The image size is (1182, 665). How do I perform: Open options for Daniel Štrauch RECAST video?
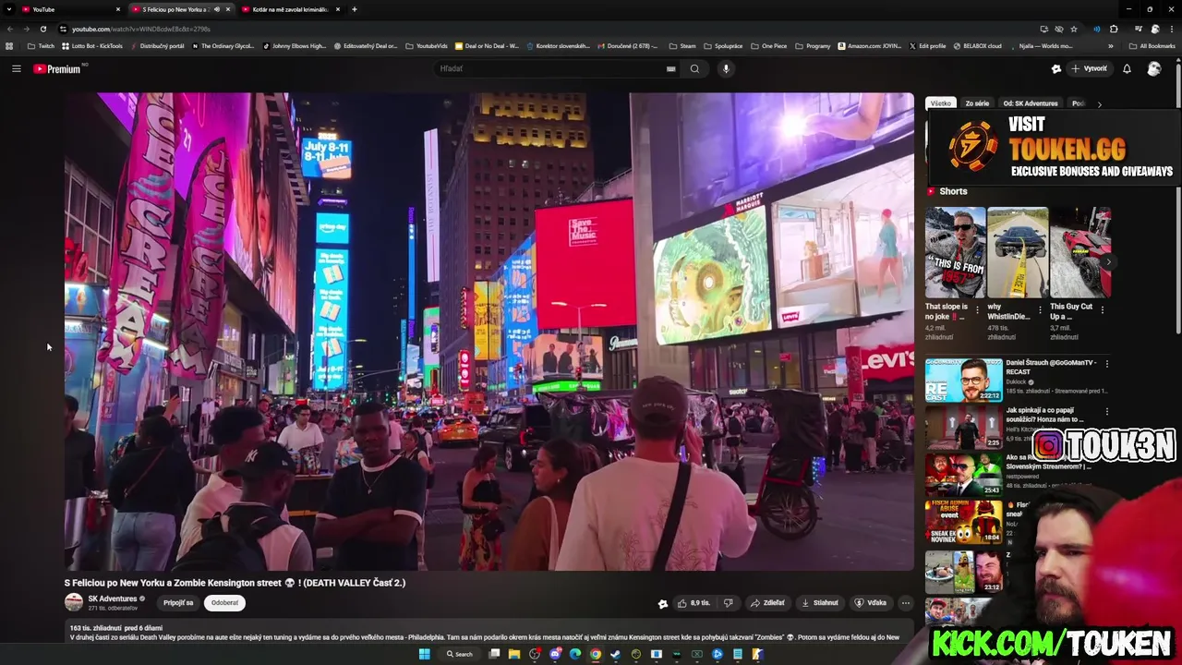(1106, 364)
